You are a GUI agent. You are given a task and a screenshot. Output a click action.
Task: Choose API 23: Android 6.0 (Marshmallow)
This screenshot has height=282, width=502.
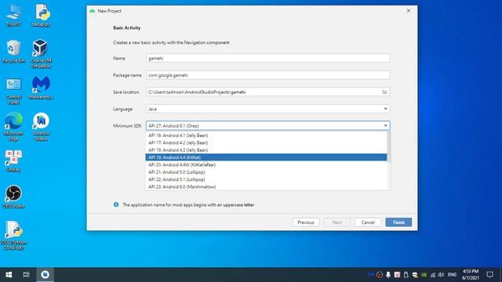[x=266, y=186]
